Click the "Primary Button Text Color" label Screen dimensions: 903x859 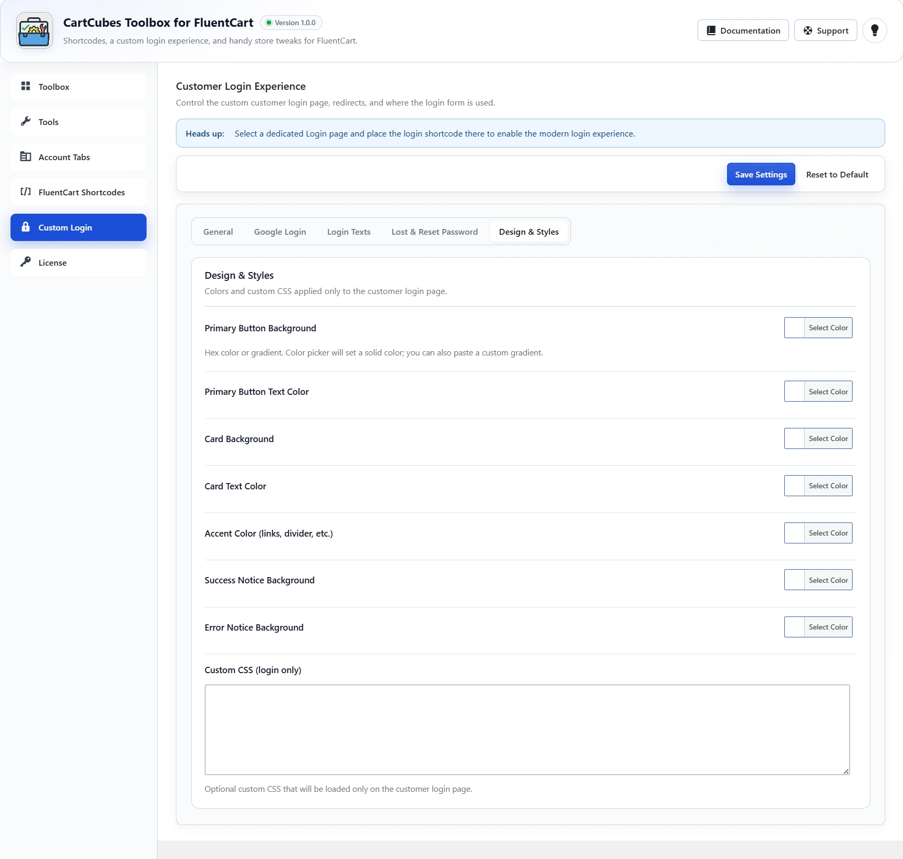257,392
